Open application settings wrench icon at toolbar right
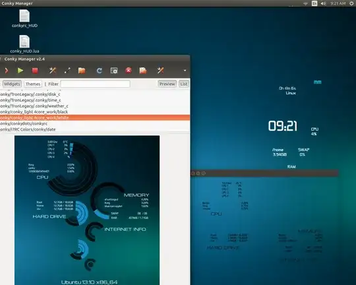 coord(160,71)
